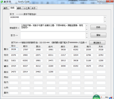The image size is (114, 99).
Task: Click the red up-arrow network speed icon
Action: point(101,97)
